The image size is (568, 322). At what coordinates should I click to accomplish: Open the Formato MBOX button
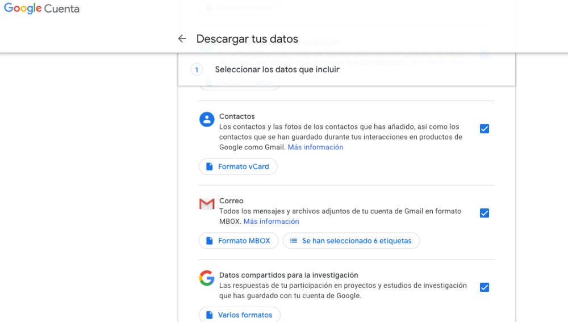pyautogui.click(x=239, y=241)
